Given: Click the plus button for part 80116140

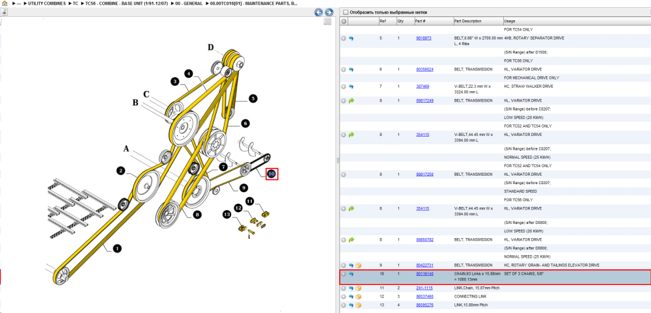Looking at the screenshot, I should (344, 274).
